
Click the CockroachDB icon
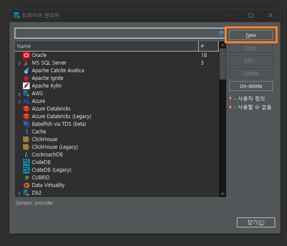[x=26, y=155]
